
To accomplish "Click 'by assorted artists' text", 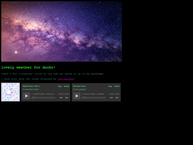I will click(31, 90).
